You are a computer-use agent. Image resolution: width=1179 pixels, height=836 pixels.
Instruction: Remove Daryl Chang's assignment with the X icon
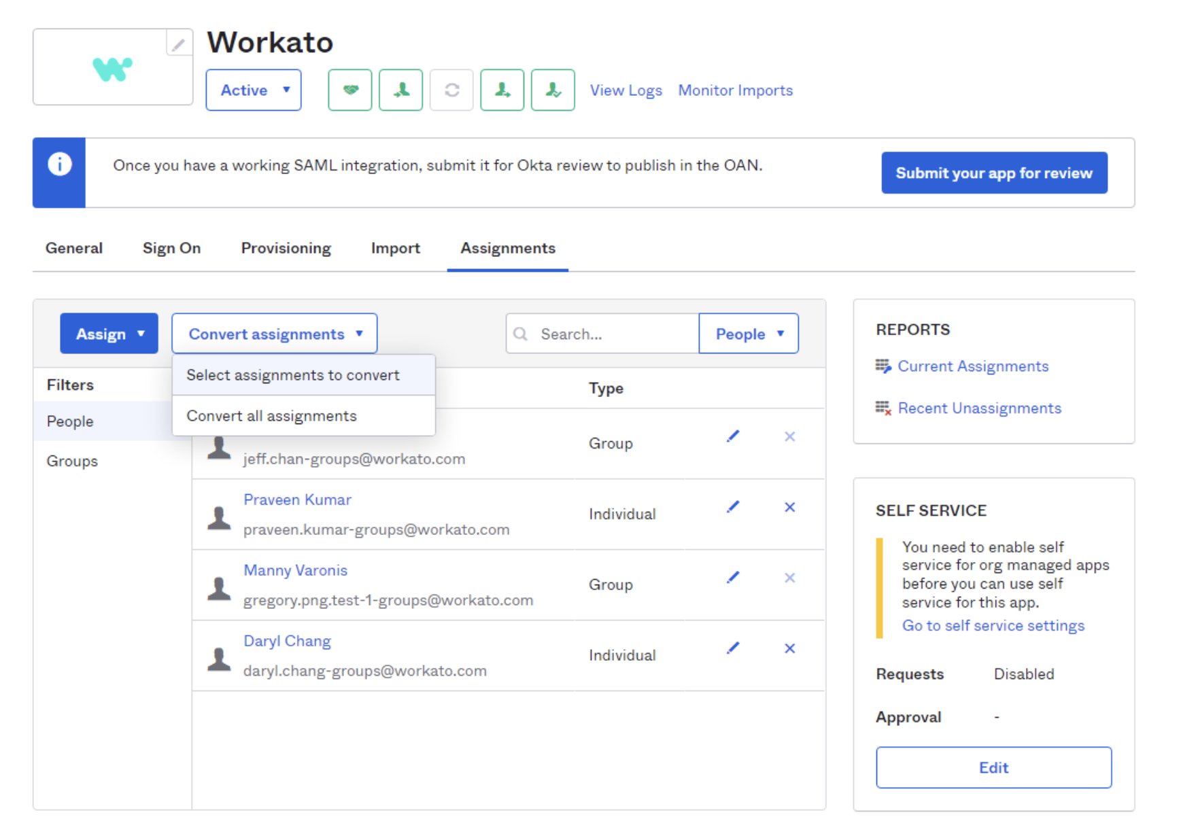point(789,648)
